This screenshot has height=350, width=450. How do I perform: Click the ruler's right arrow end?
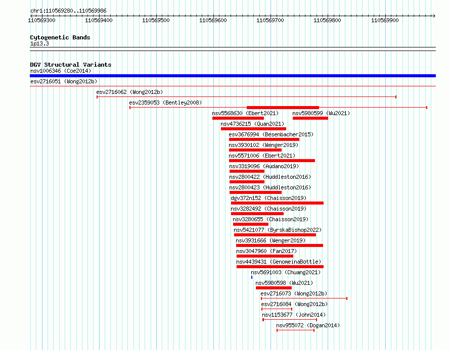coord(434,16)
